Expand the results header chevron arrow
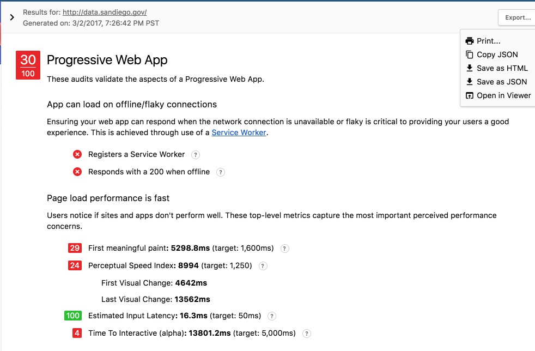 12,17
